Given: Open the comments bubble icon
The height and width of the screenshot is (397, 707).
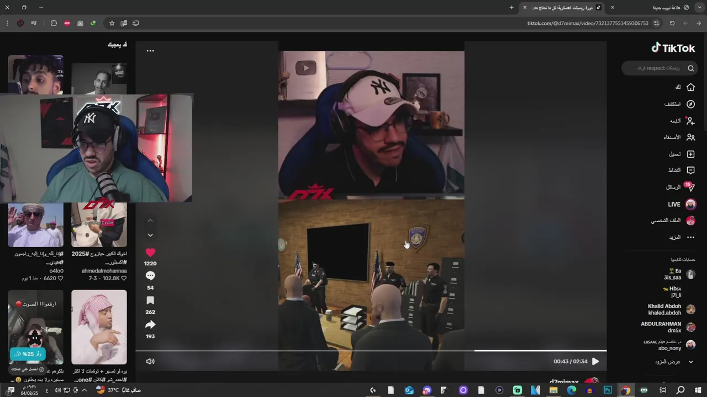Looking at the screenshot, I should click(x=150, y=276).
